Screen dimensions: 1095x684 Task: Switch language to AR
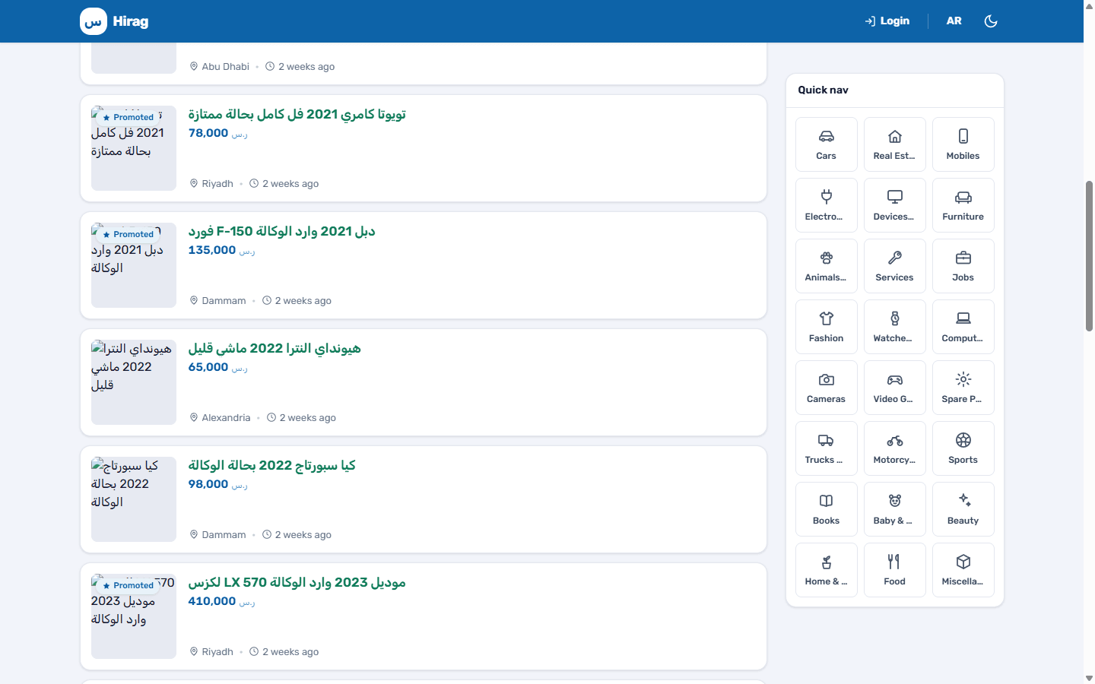pos(954,21)
